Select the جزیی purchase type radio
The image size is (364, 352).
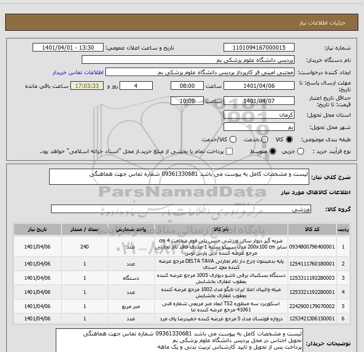pyautogui.click(x=300, y=151)
